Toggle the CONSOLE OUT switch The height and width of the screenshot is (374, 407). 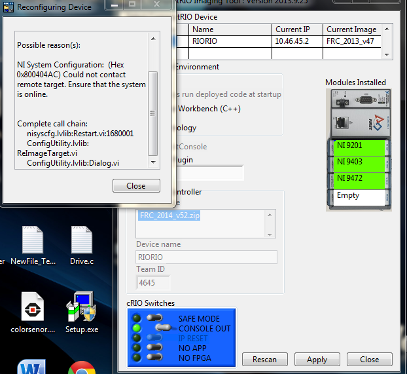click(163, 327)
